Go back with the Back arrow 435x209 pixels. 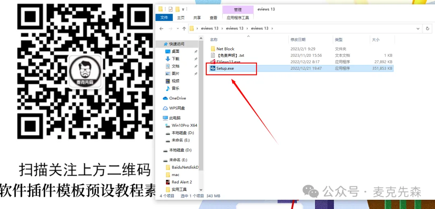pyautogui.click(x=162, y=29)
